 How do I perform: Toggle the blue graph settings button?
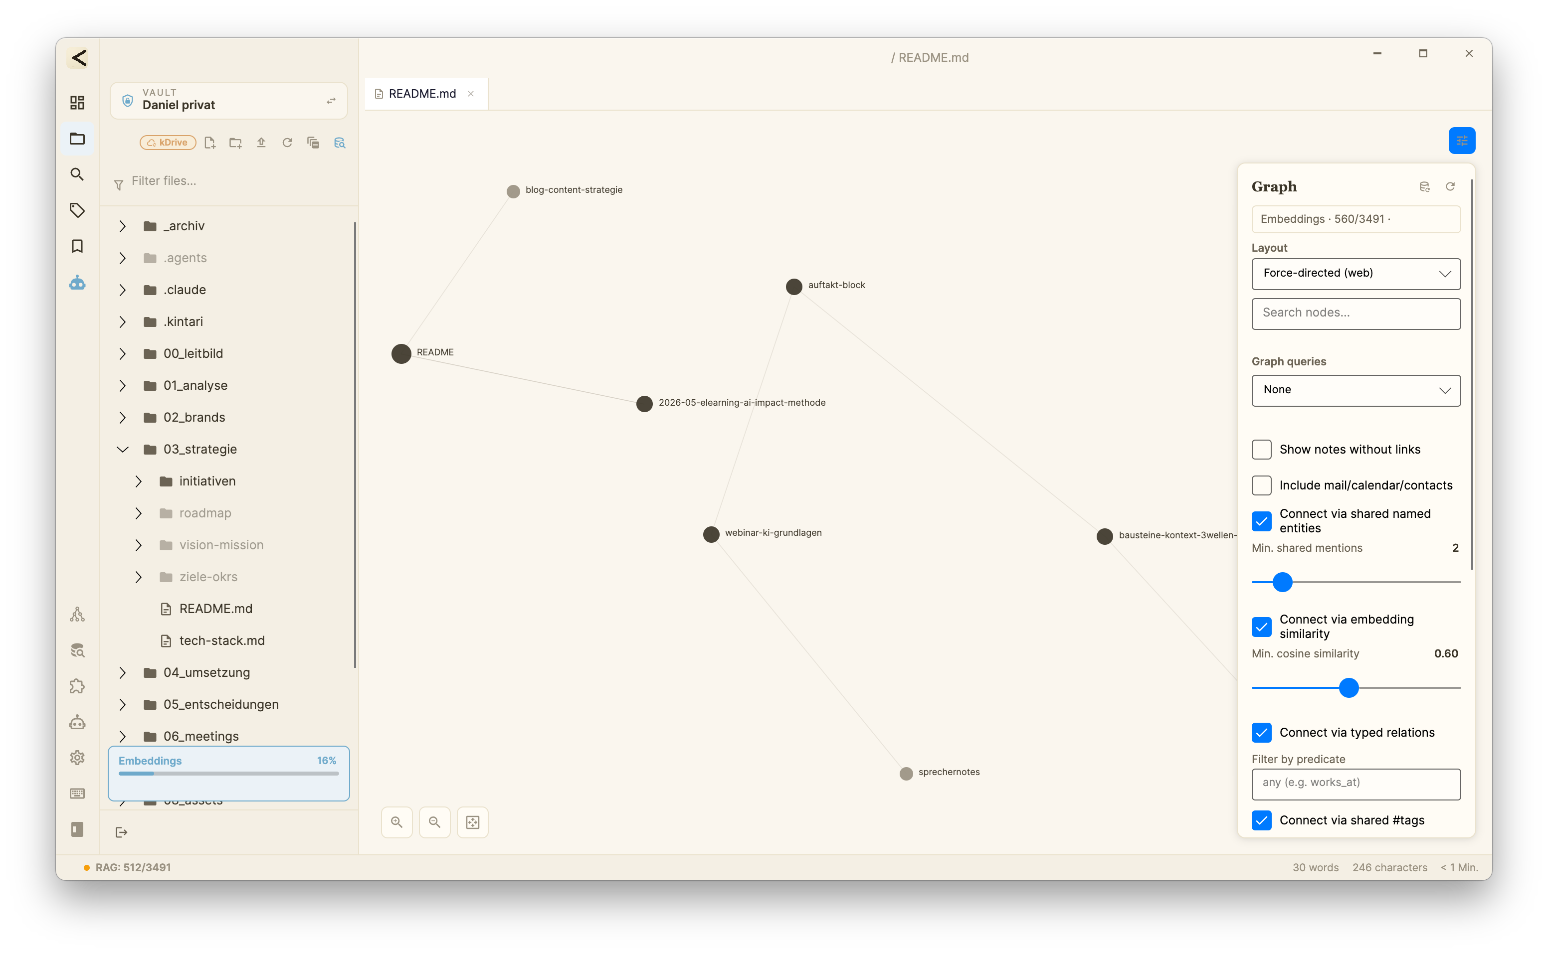[1462, 140]
